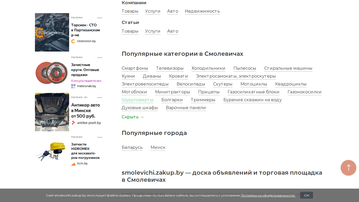Open Товары under Статьи
The image size is (359, 202).
[x=130, y=31]
